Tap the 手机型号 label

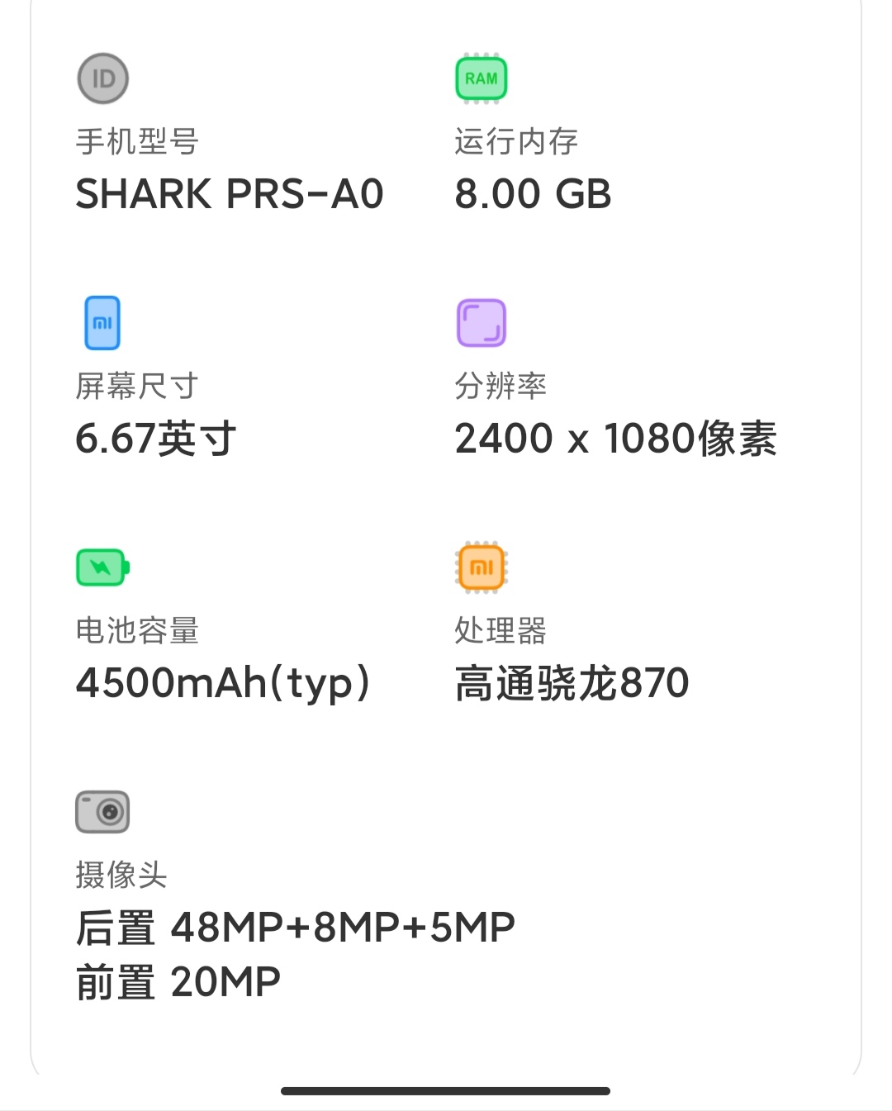pyautogui.click(x=137, y=141)
